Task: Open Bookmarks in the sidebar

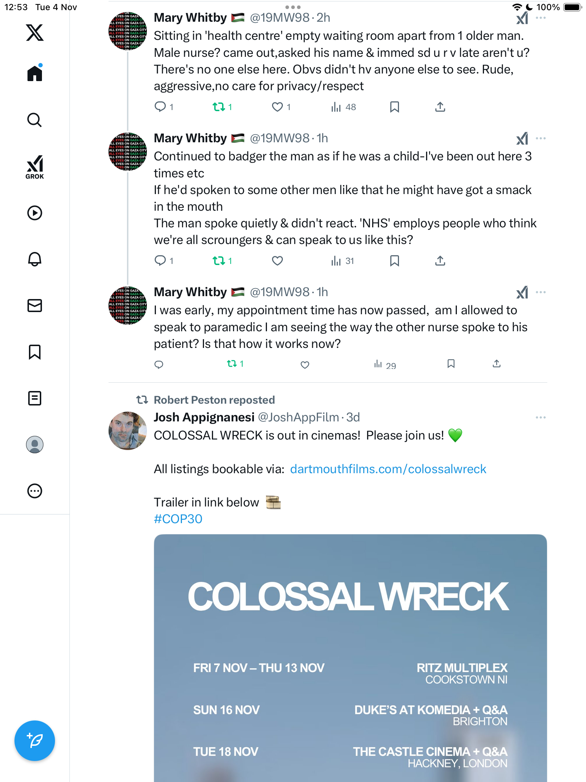Action: click(x=35, y=352)
